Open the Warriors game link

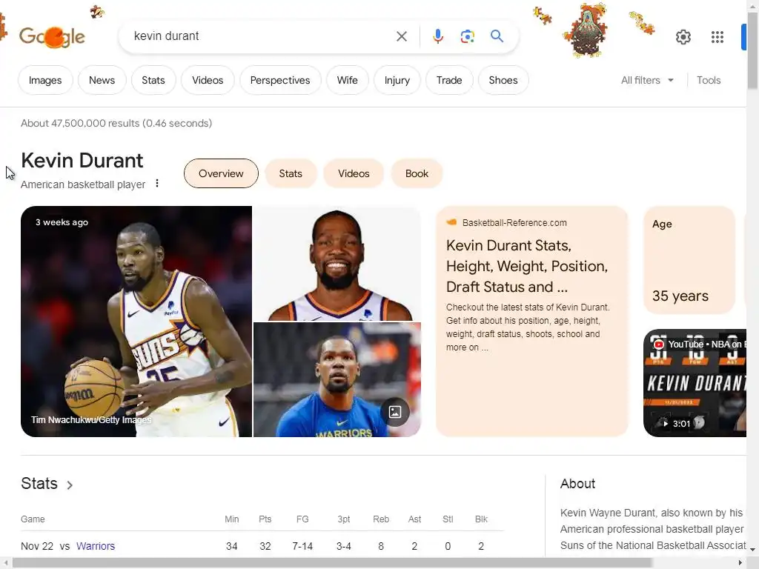(x=96, y=546)
